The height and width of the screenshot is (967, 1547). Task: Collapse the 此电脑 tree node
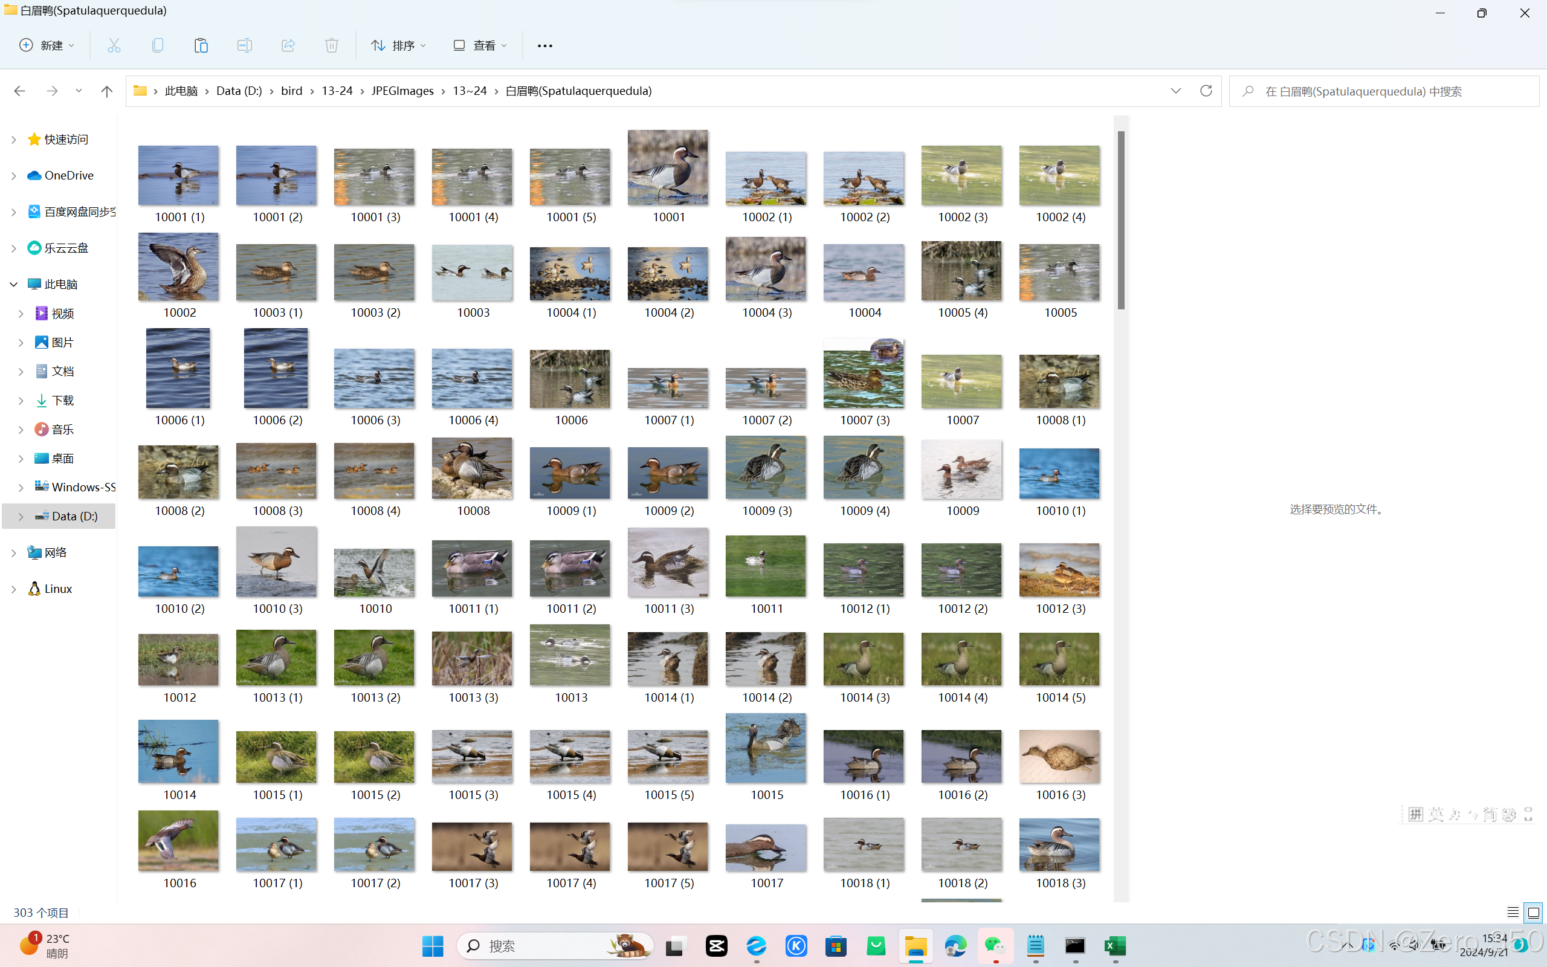13,284
